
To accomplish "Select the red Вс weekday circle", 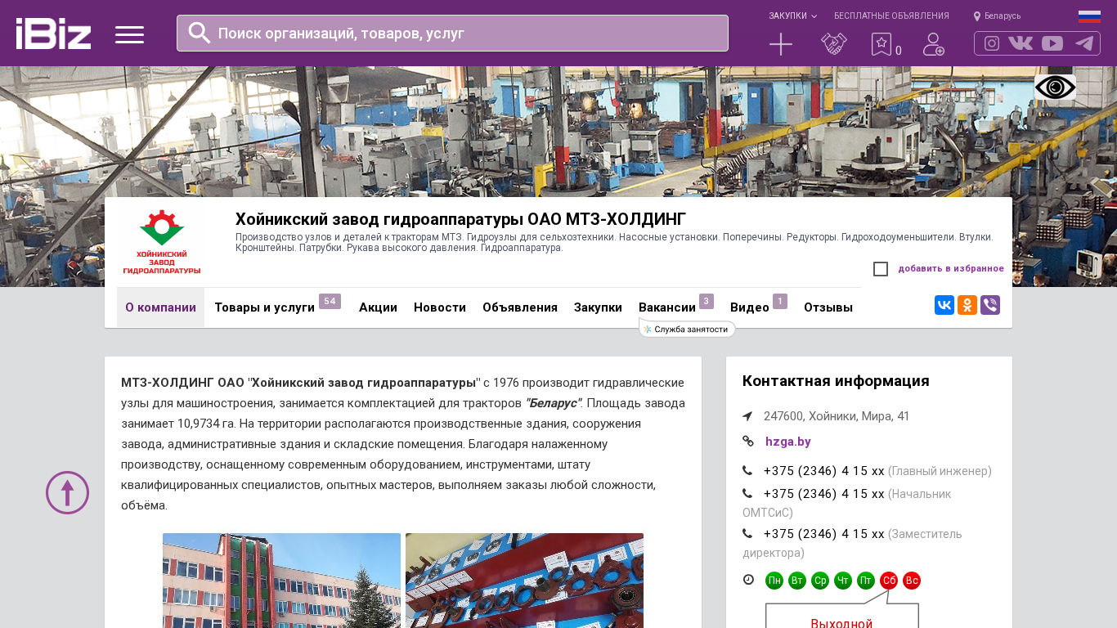I will [x=912, y=581].
